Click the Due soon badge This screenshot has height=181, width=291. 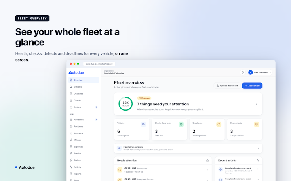144,98
